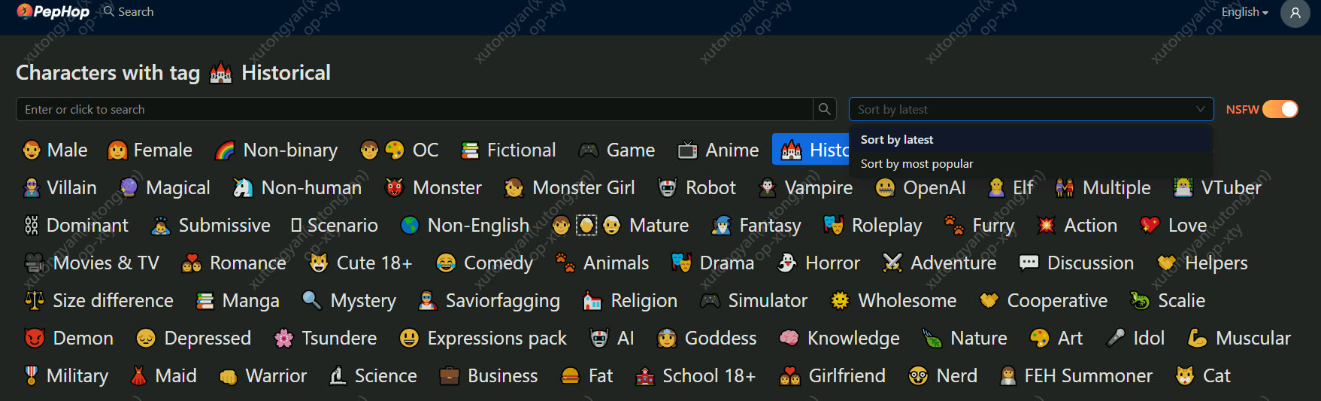Click the Villain tag icon
Image resolution: width=1321 pixels, height=401 pixels.
32,187
